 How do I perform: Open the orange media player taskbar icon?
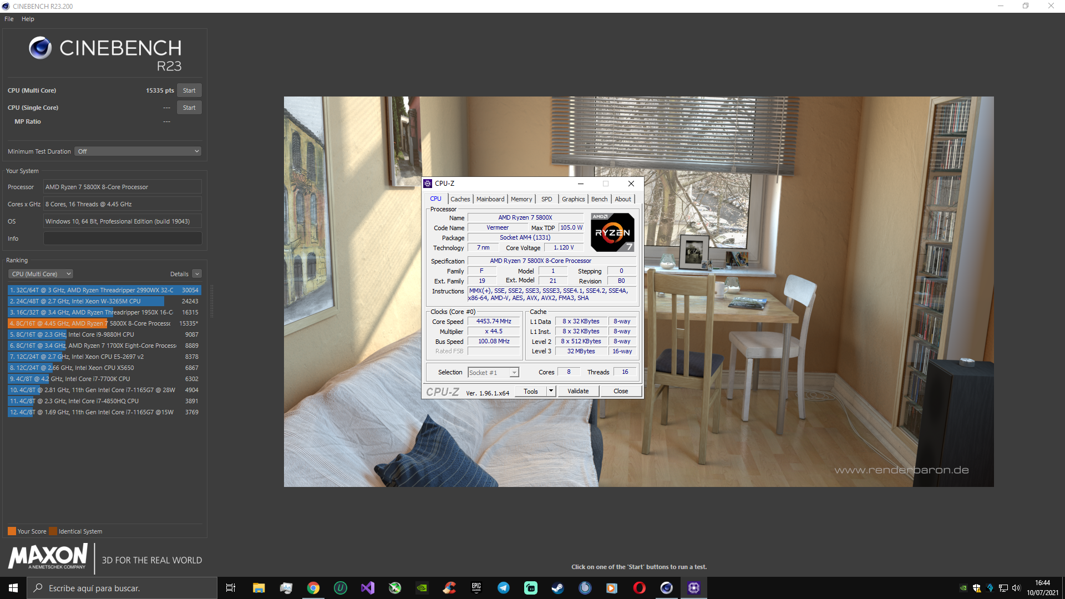tap(612, 588)
